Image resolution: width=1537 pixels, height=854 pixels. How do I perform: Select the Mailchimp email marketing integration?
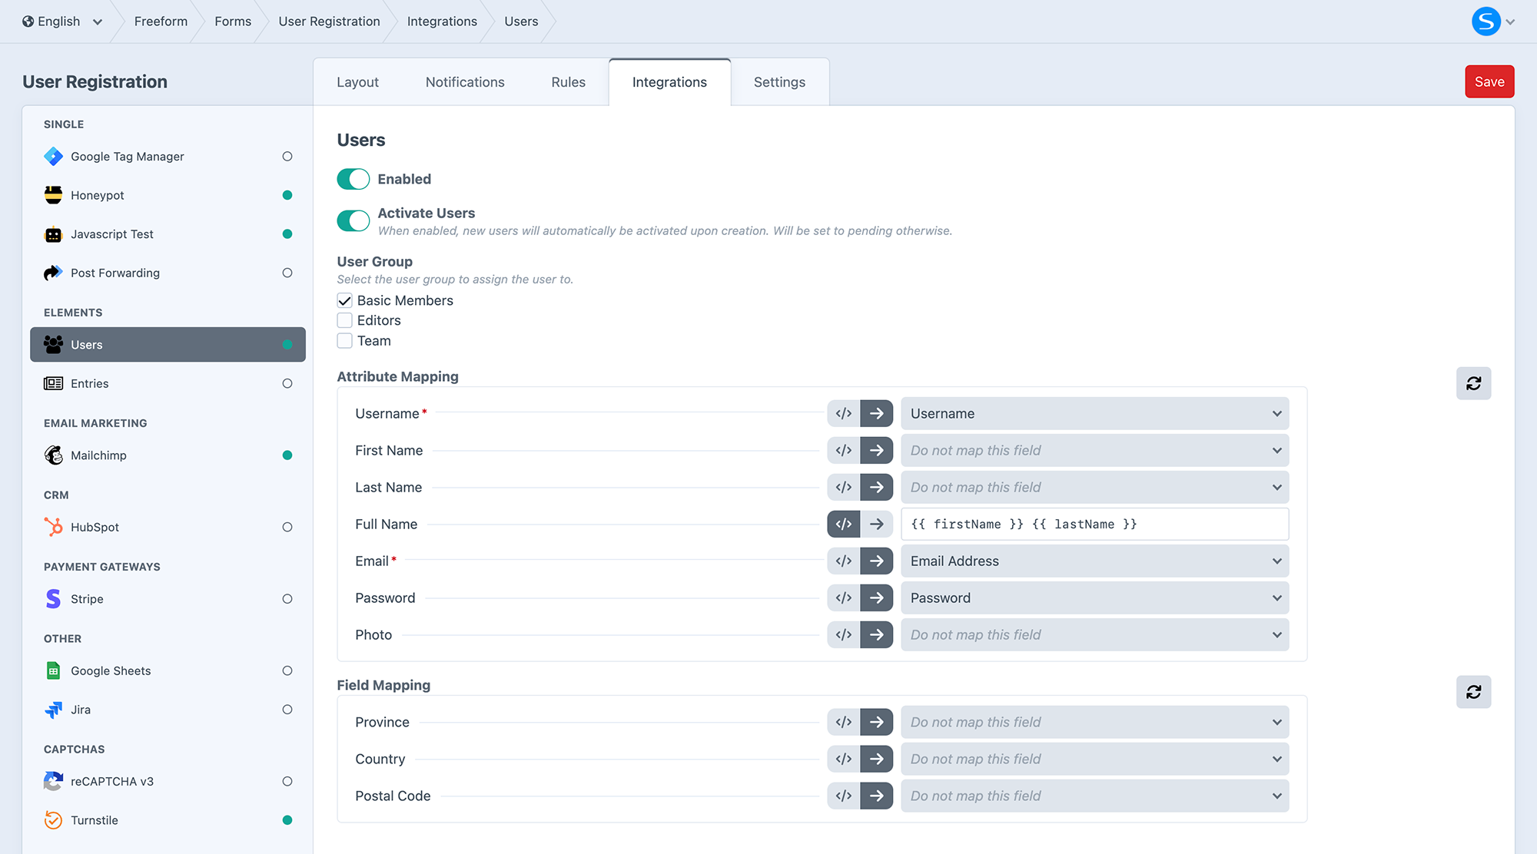pyautogui.click(x=98, y=455)
